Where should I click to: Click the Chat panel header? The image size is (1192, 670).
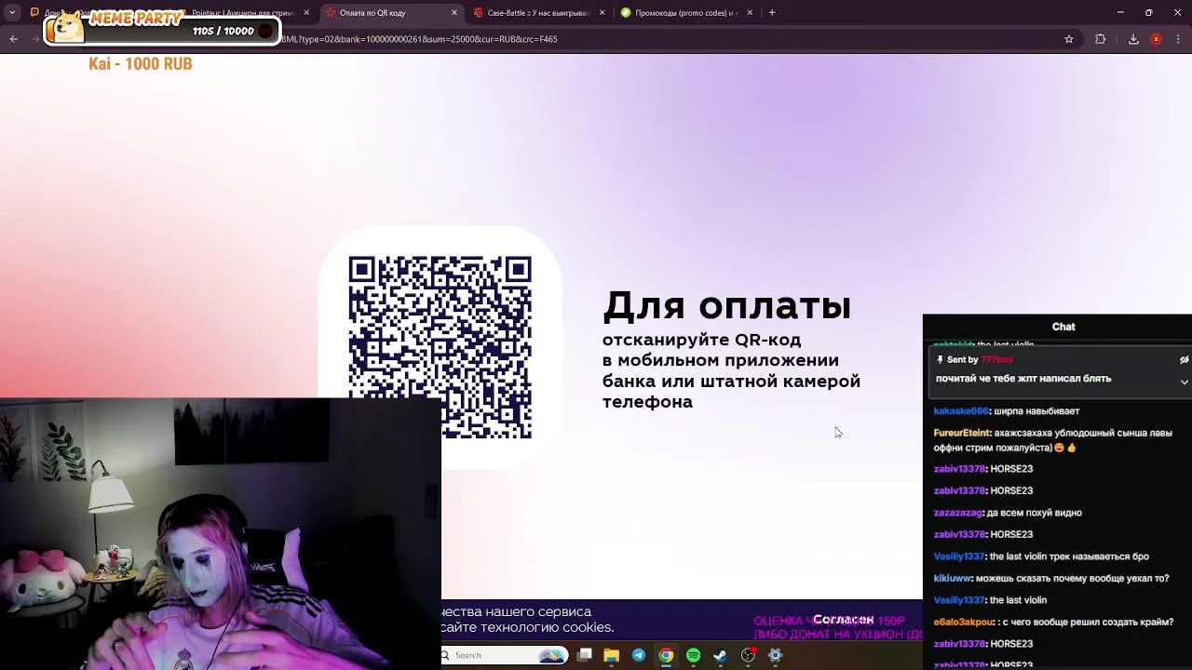[1063, 327]
